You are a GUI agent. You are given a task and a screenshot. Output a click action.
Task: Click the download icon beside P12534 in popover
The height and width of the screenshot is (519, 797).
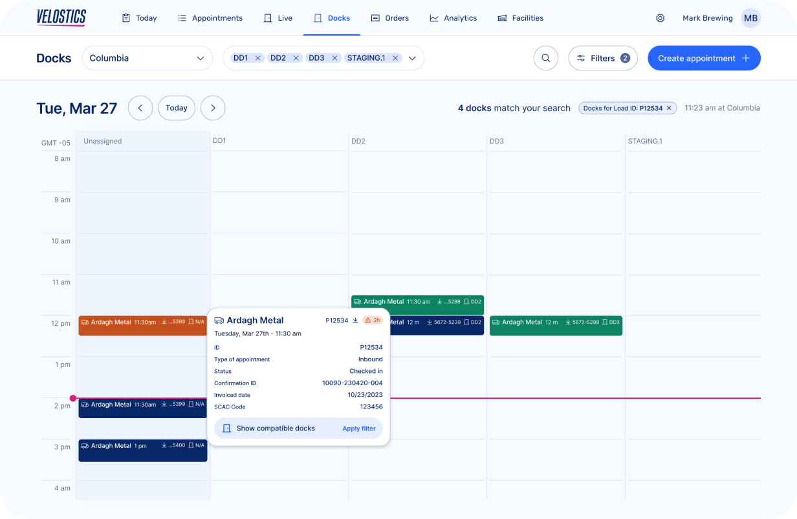pos(356,320)
